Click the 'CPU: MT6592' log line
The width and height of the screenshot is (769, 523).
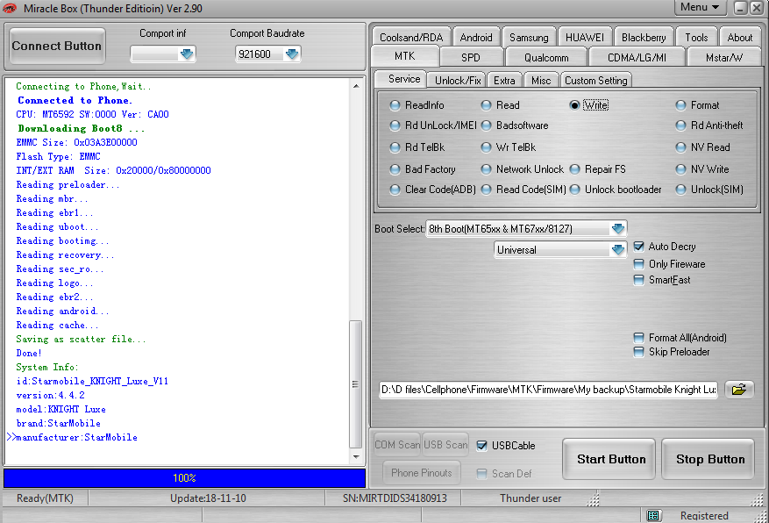pyautogui.click(x=92, y=114)
